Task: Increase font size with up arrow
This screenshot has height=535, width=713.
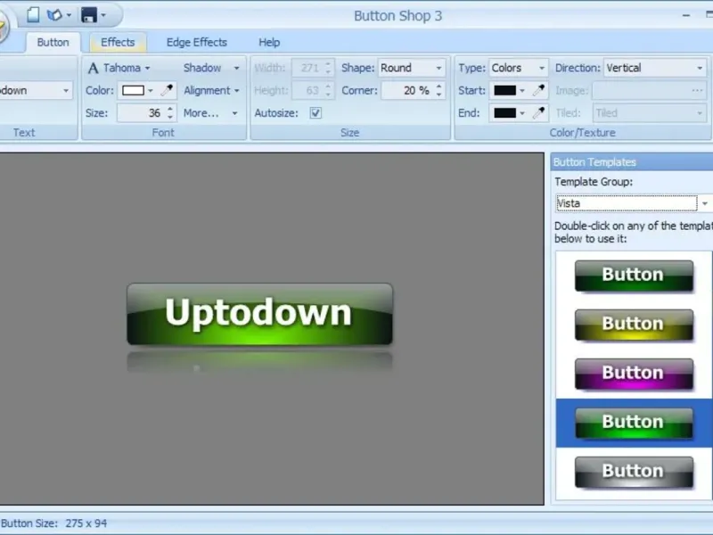Action: 170,109
